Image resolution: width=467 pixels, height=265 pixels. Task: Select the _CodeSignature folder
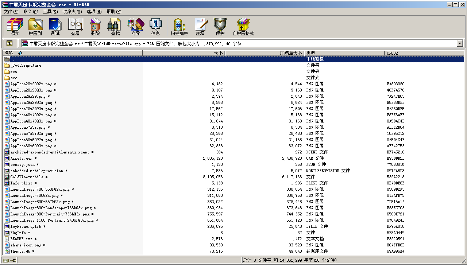click(26, 66)
